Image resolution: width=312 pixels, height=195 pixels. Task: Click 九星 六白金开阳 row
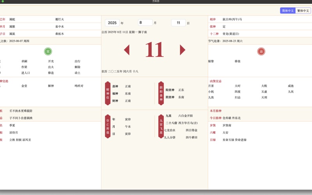point(179,115)
